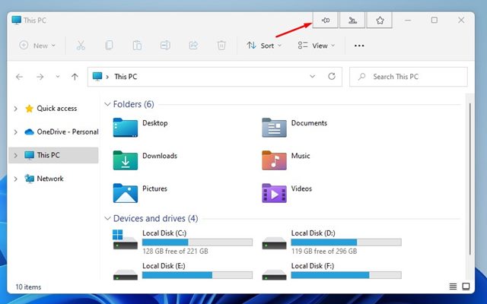
Task: Select the Music folder icon
Action: 274,160
